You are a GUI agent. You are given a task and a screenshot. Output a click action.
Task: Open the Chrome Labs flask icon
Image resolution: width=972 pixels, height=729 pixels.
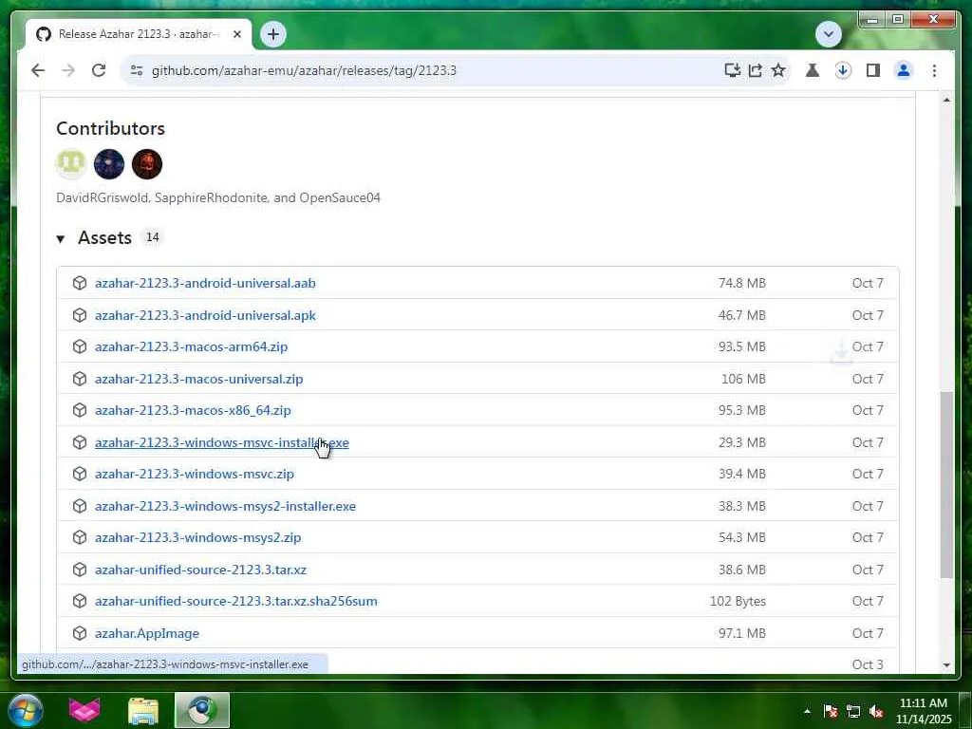pos(813,70)
